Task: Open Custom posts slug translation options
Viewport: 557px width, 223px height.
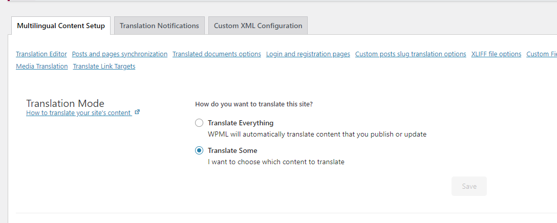Action: pyautogui.click(x=411, y=54)
